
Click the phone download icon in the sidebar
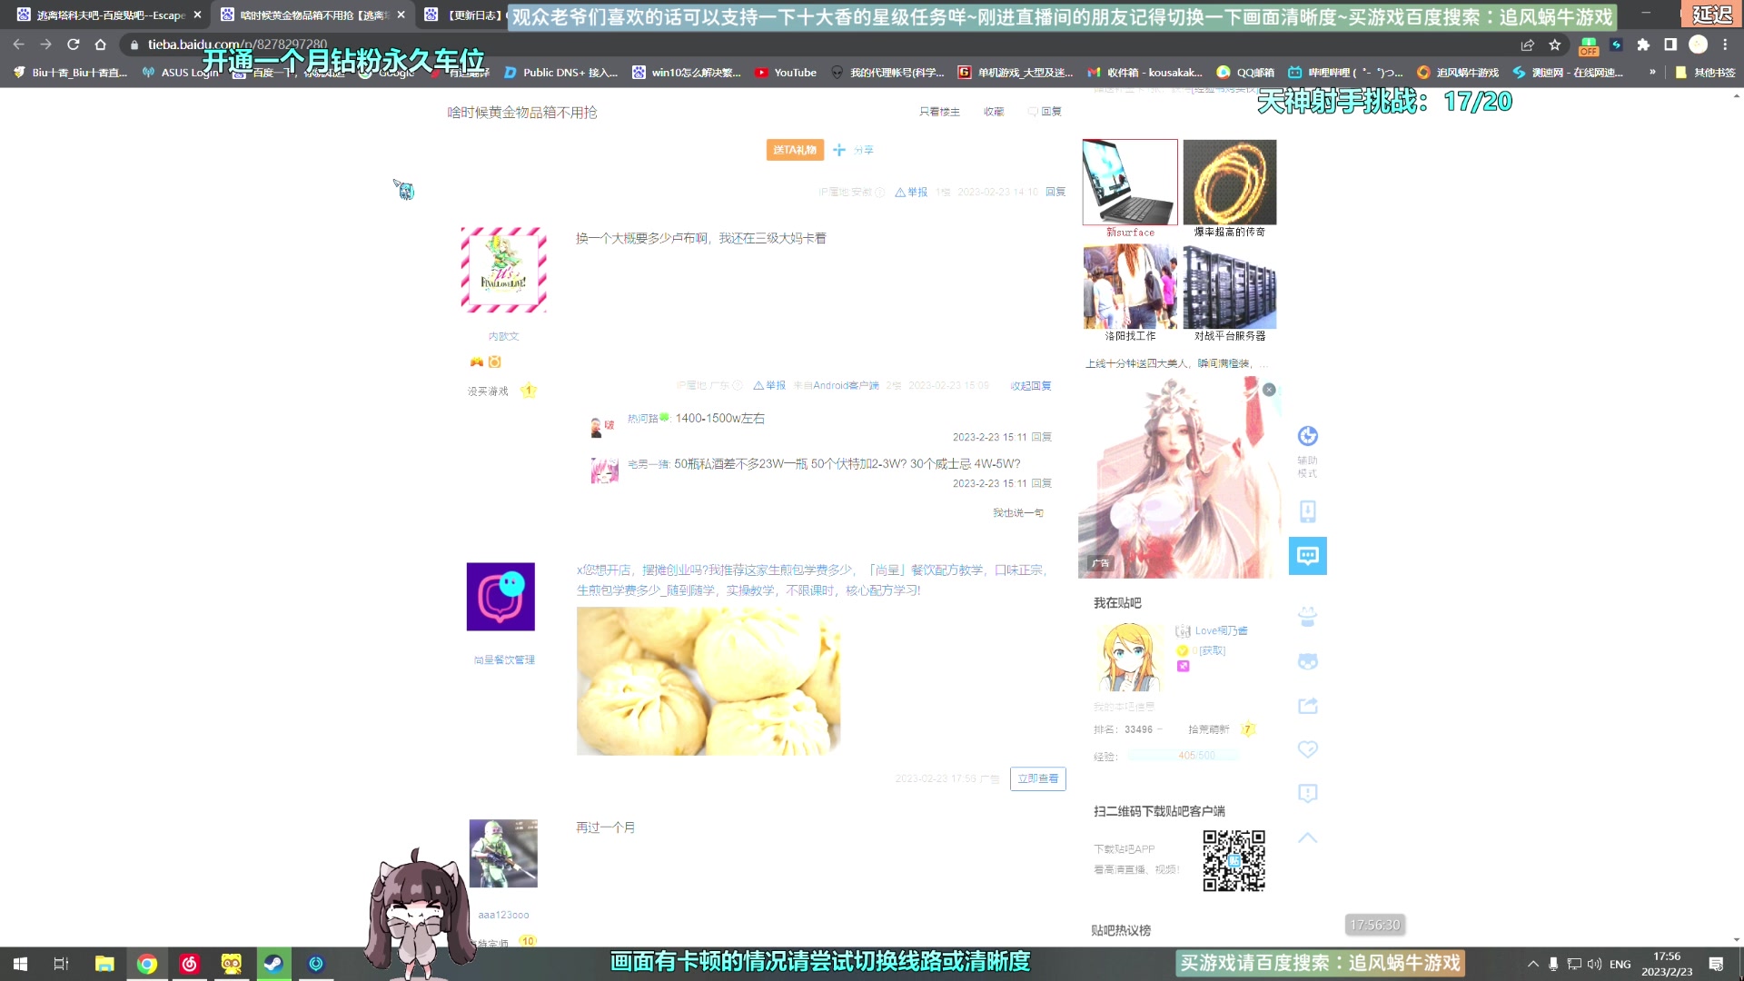click(1308, 511)
